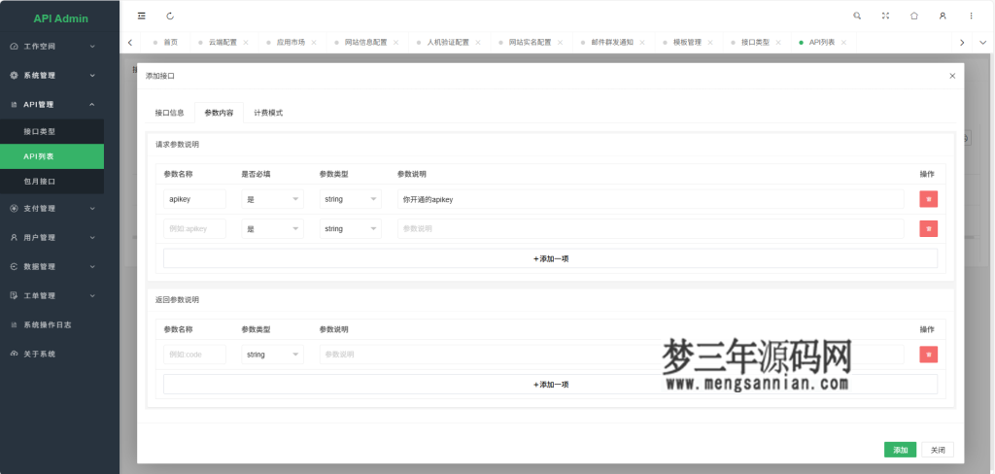995x474 pixels.
Task: Open the 模板管理 page tab
Action: pos(687,43)
